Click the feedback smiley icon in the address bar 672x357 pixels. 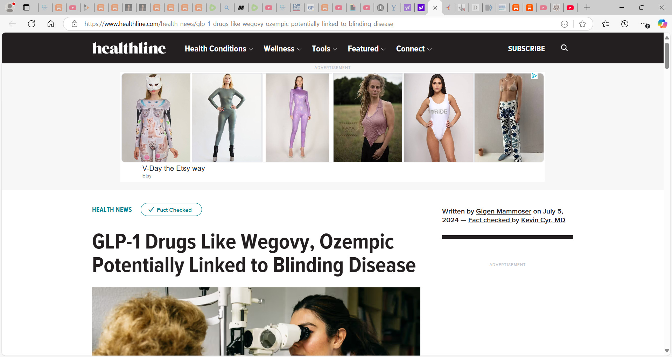564,24
